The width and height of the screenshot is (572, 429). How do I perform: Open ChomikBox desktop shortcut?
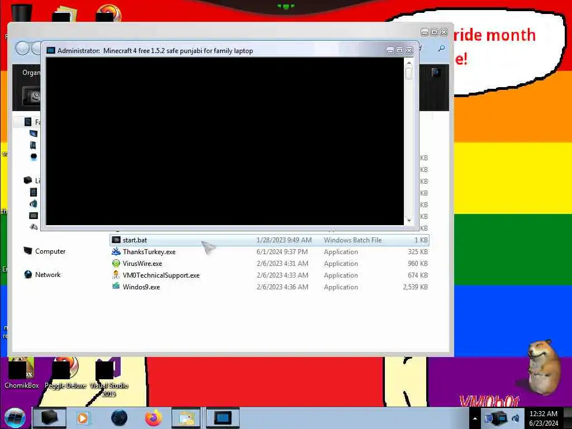pyautogui.click(x=22, y=373)
